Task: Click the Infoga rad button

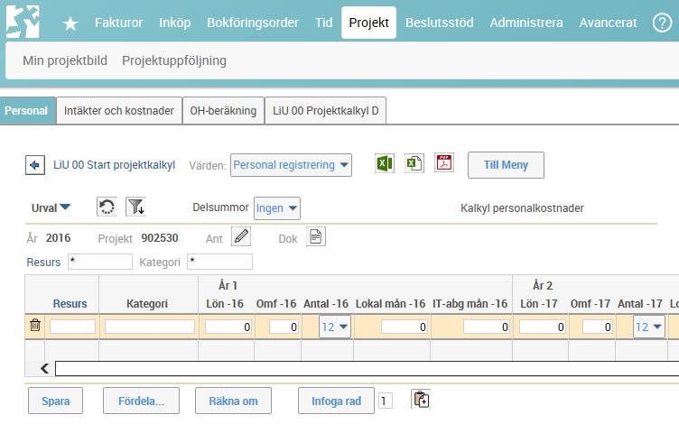Action: click(x=336, y=401)
